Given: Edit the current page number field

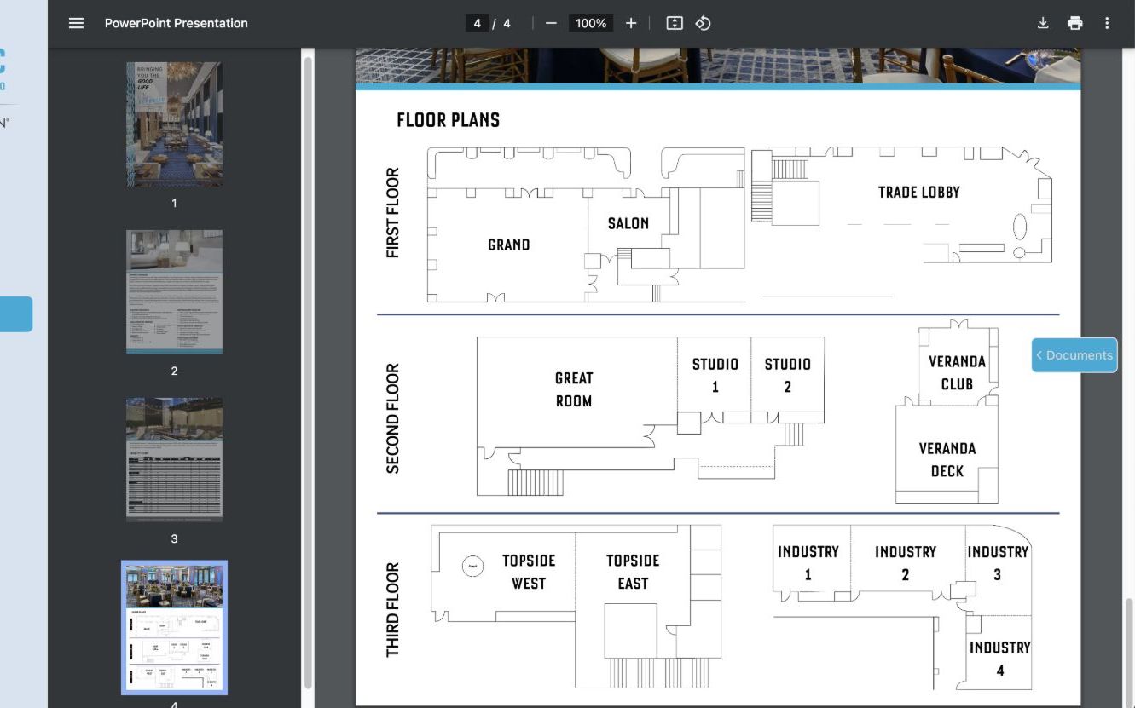Looking at the screenshot, I should click(x=478, y=23).
